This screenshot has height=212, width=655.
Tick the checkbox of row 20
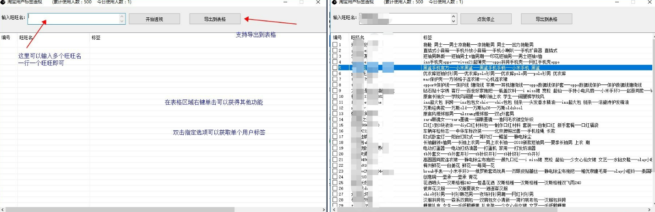coord(335,154)
